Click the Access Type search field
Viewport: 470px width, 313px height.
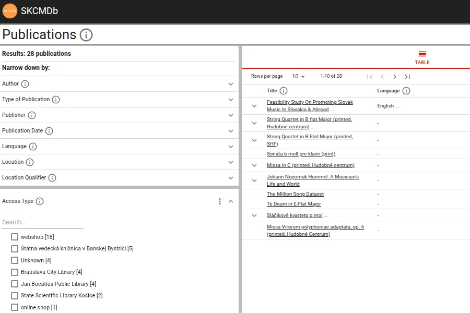43,222
